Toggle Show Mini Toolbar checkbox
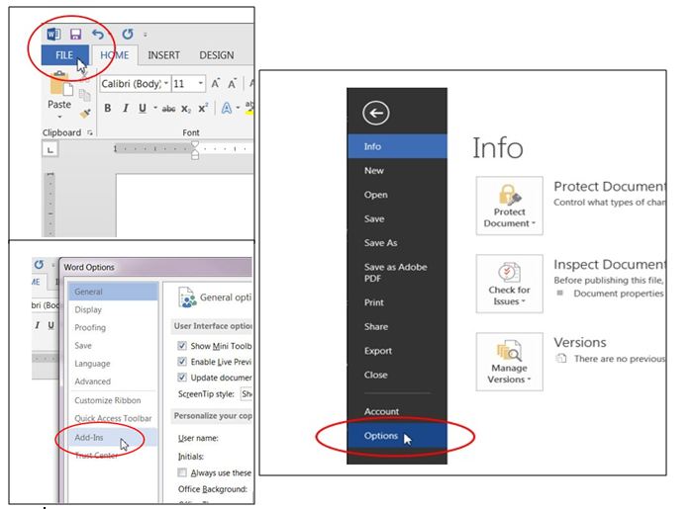 (182, 346)
